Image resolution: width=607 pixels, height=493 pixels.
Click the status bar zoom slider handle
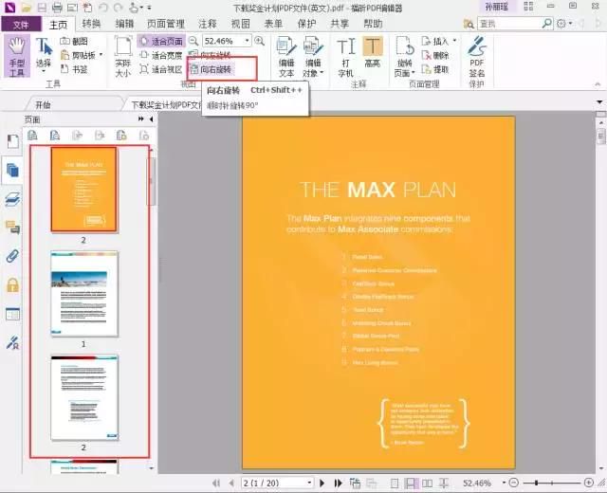[536, 483]
